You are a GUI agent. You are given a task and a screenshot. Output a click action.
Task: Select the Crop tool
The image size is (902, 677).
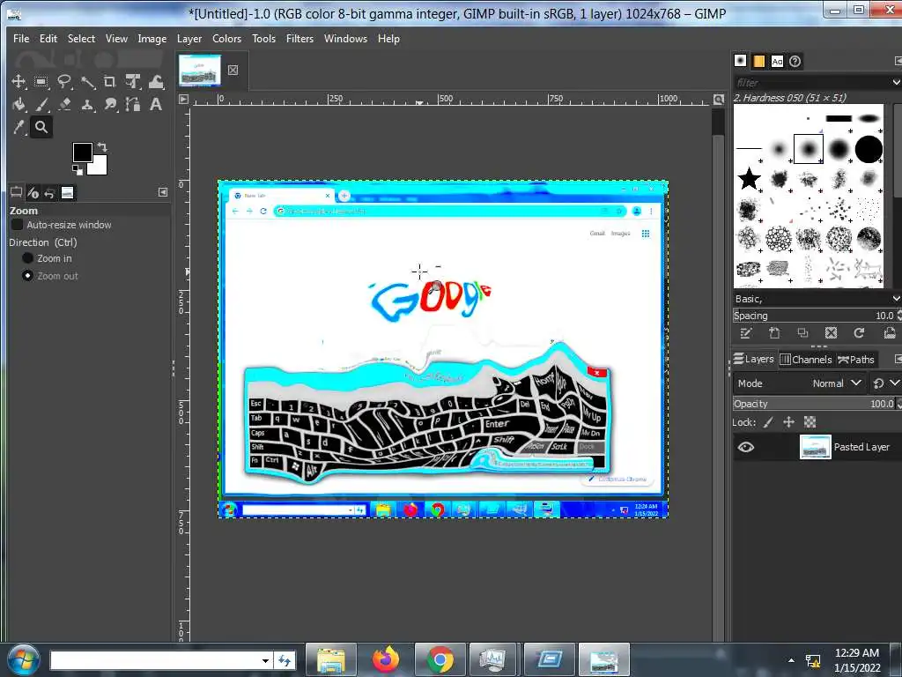click(110, 81)
